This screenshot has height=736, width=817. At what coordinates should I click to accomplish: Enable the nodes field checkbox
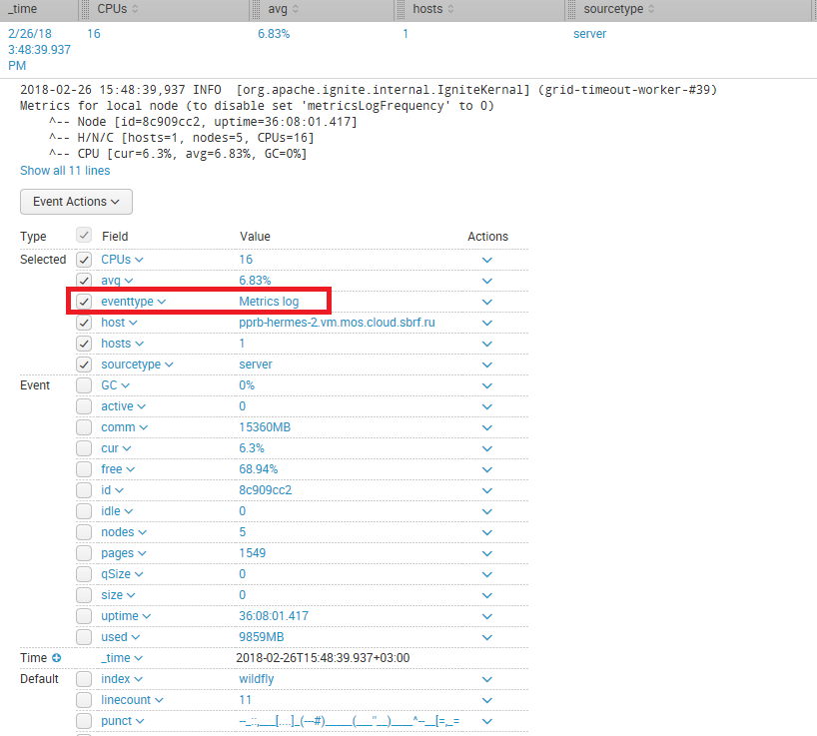85,532
